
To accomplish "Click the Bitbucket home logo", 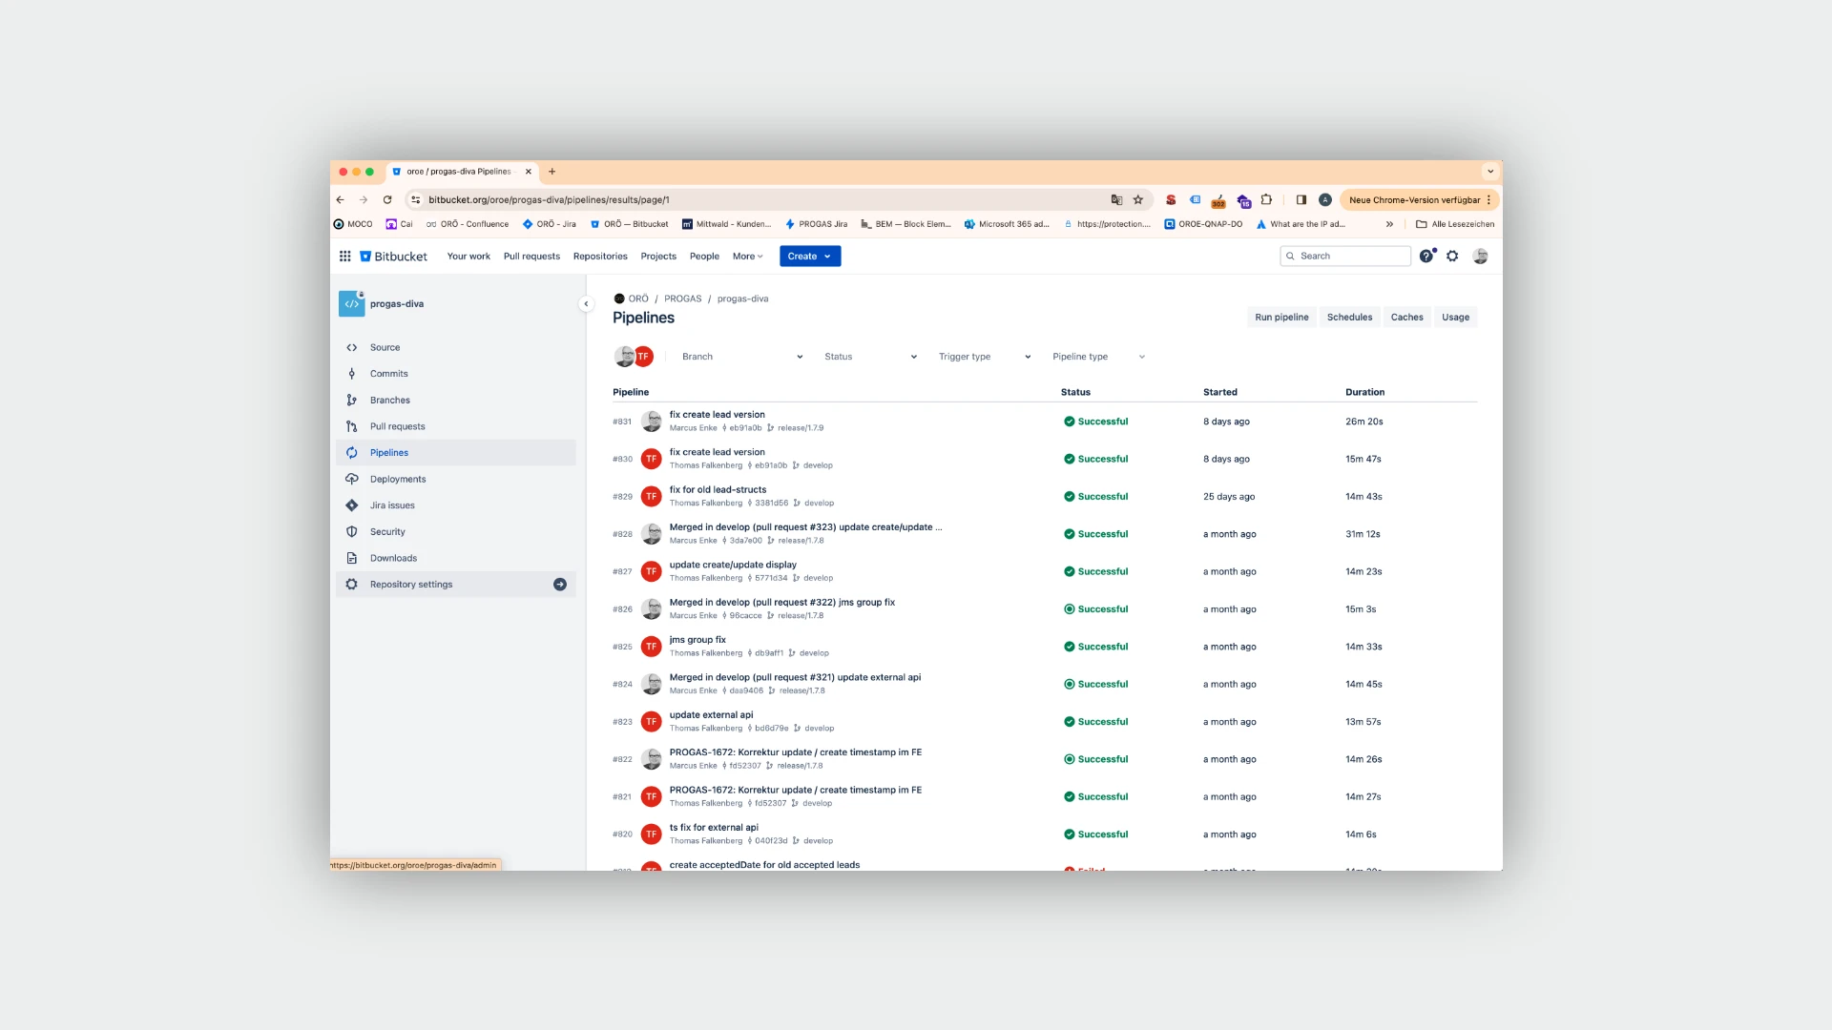I will point(393,256).
